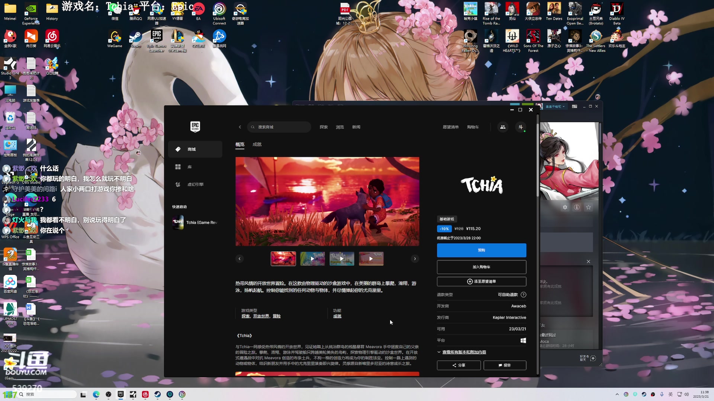Open Sons Of The Forest desktop shortcut

[533, 41]
